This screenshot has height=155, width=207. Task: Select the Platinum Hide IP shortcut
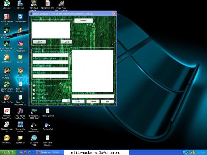[7, 127]
